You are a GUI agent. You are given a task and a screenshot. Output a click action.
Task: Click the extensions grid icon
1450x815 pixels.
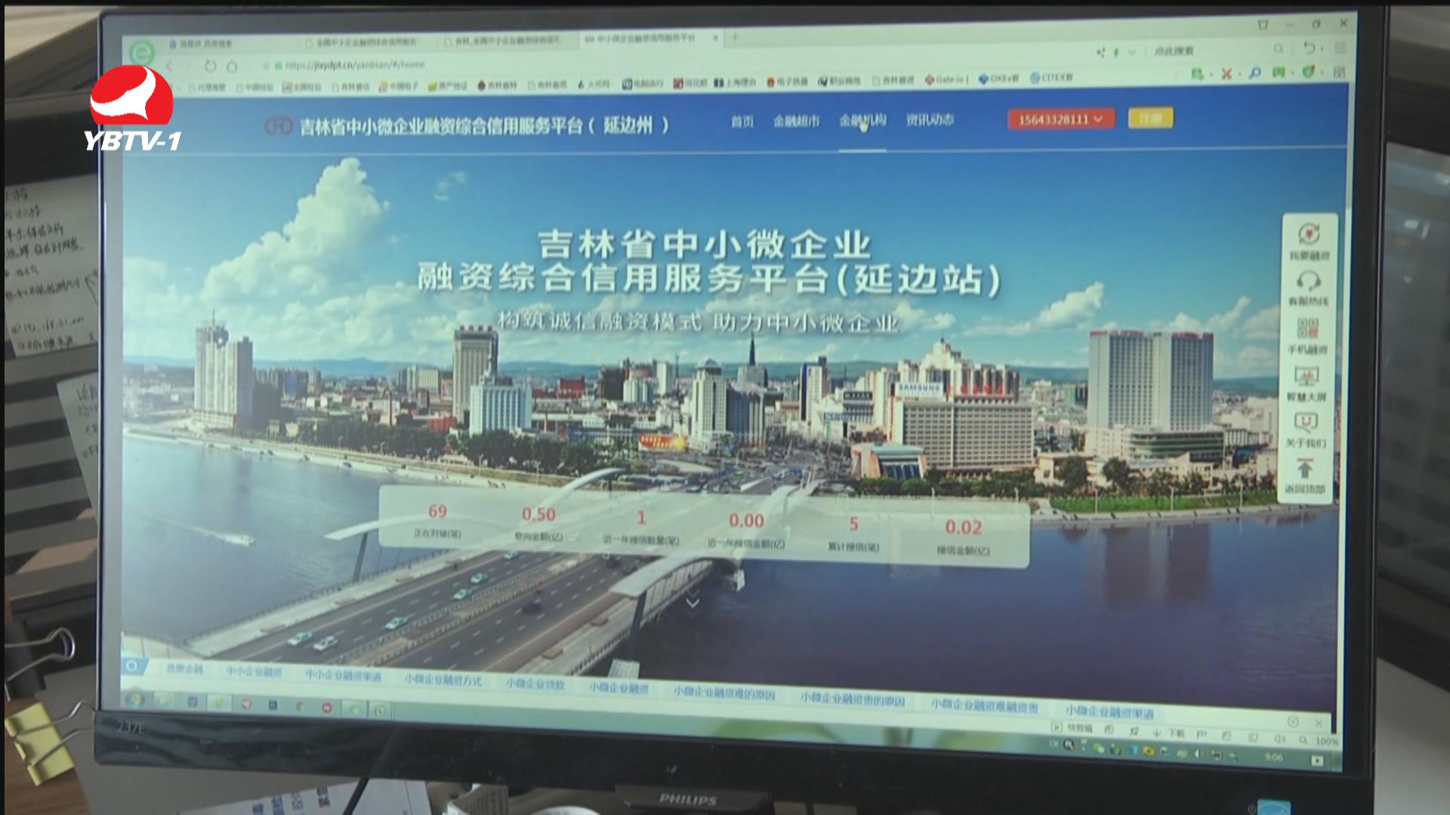click(x=1340, y=72)
